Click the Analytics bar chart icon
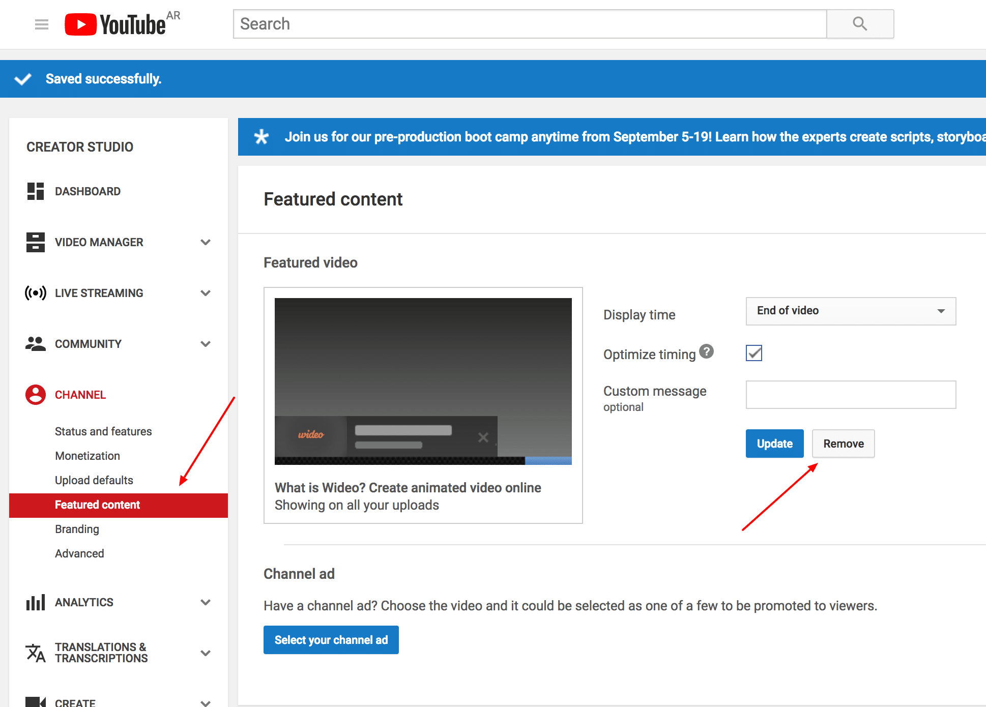 [36, 602]
